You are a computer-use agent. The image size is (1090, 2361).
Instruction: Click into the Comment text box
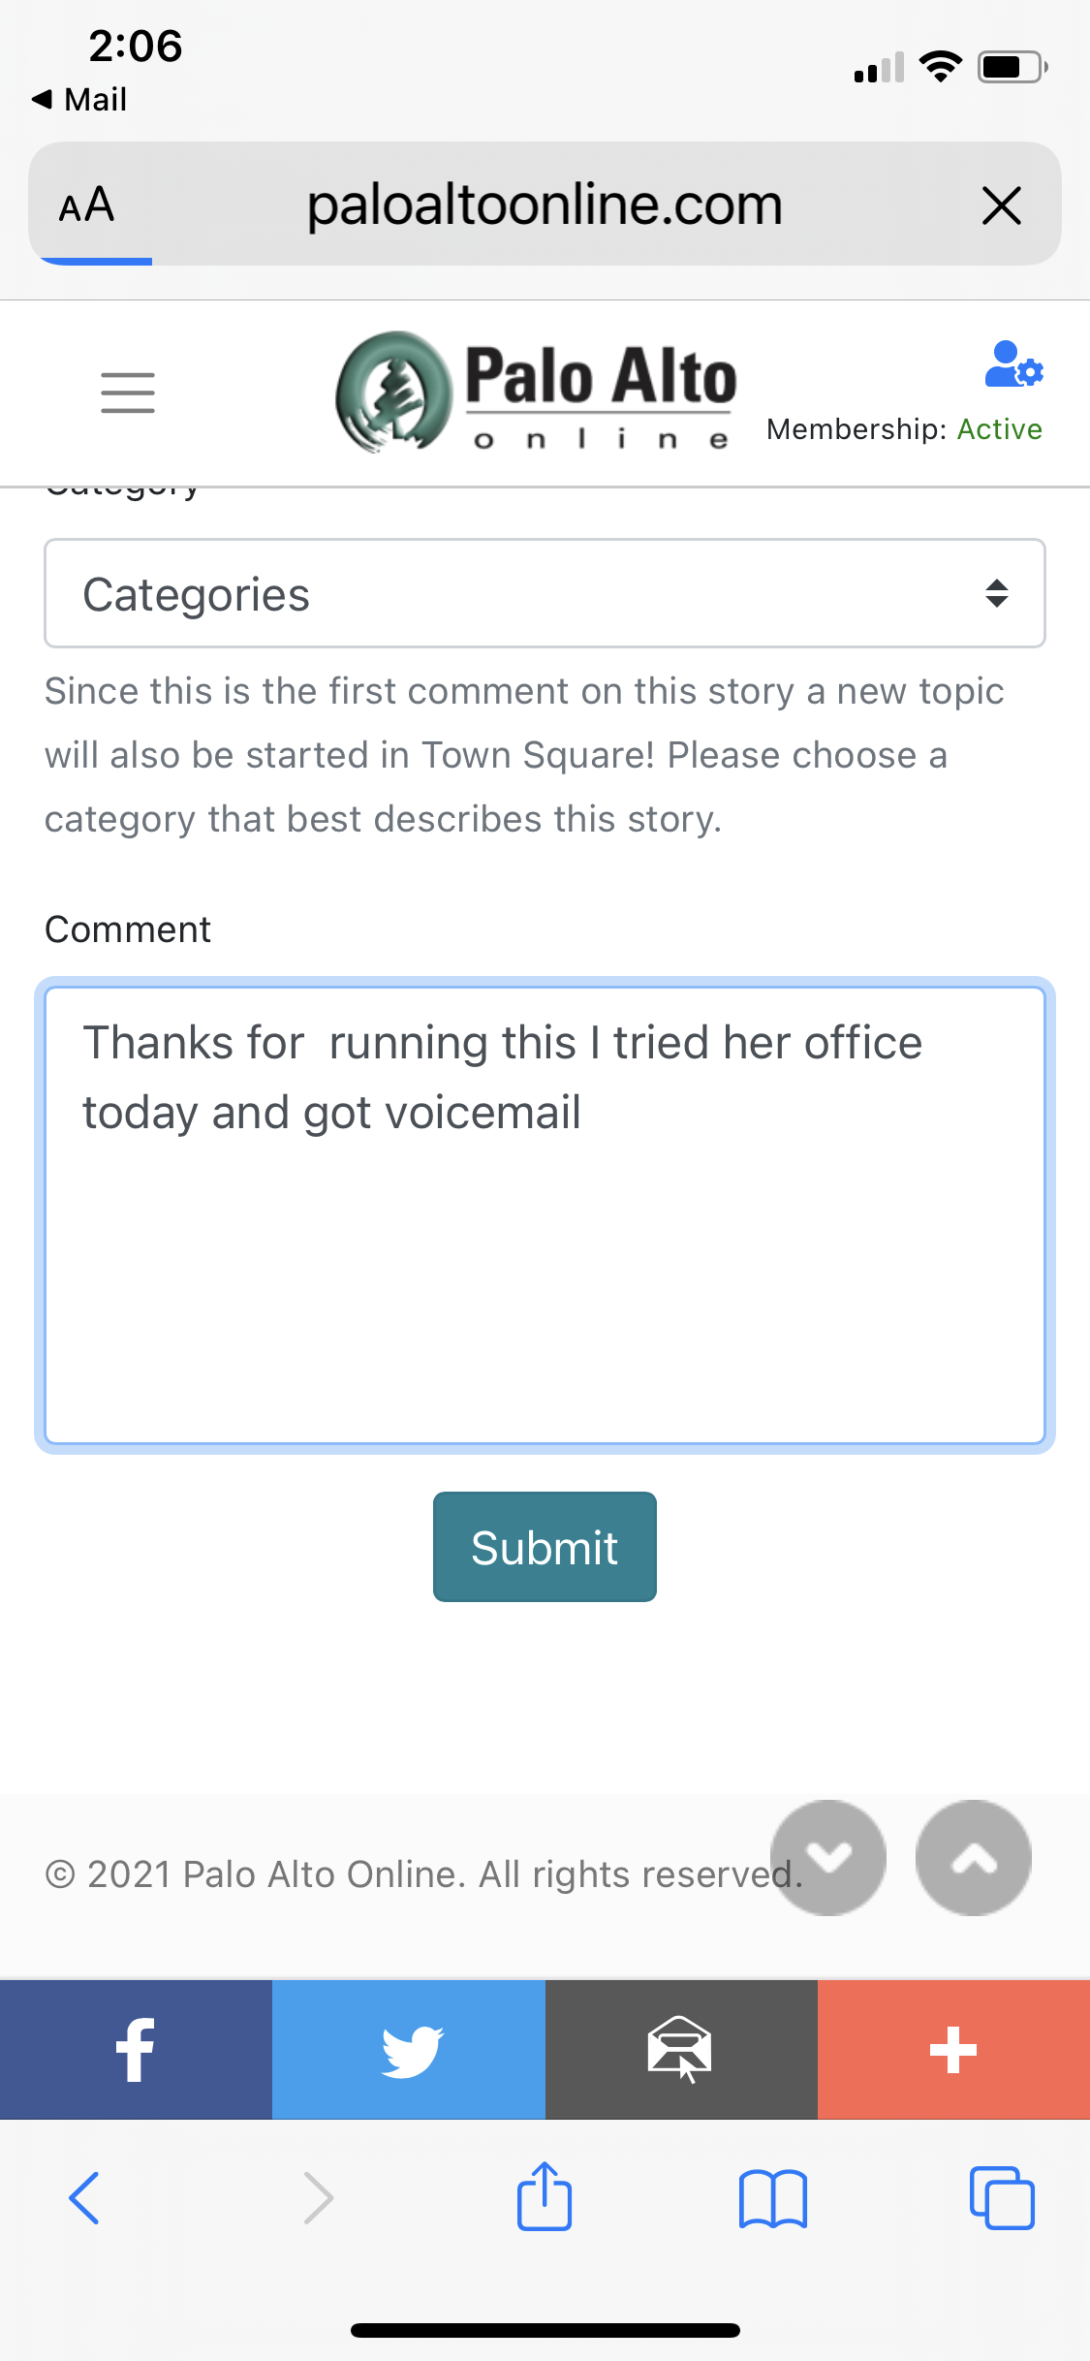[x=545, y=1260]
